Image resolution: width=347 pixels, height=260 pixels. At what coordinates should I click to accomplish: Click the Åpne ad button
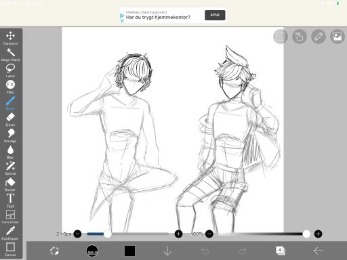coord(215,15)
